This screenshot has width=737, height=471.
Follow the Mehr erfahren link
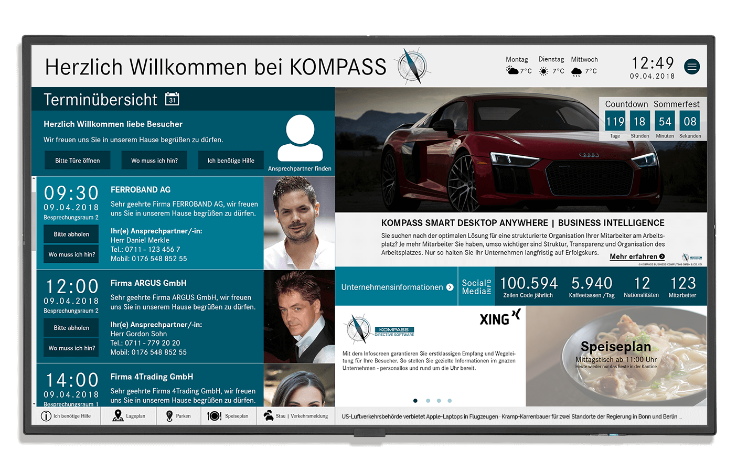click(637, 257)
